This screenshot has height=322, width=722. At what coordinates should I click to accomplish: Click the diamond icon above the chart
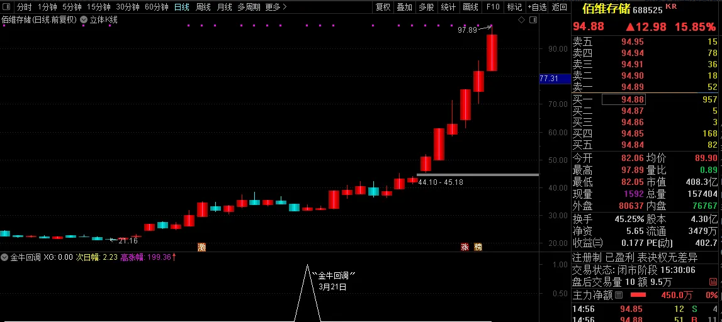coord(521,20)
